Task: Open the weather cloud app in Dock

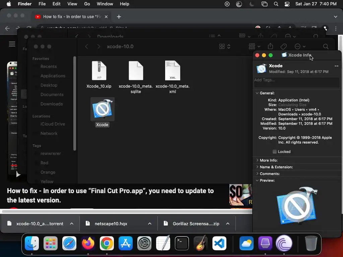Action: tap(247, 243)
